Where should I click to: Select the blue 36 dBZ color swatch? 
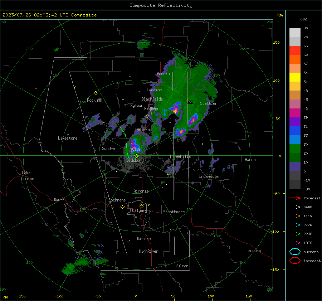[295, 131]
